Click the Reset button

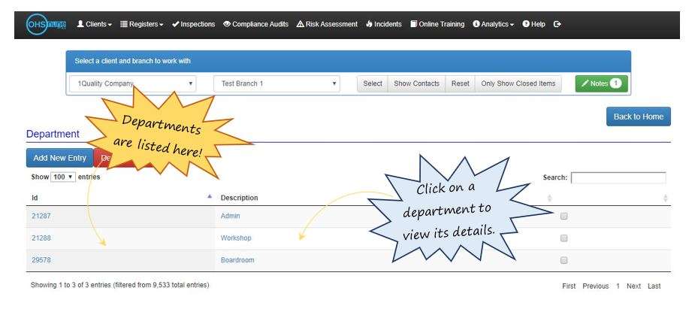pos(461,83)
